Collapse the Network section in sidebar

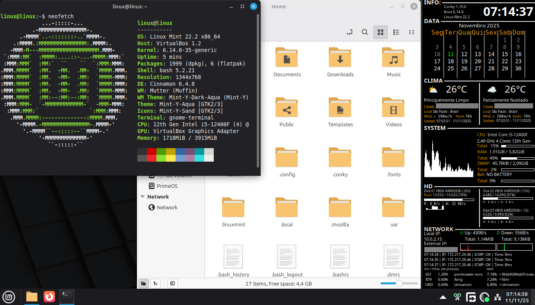pyautogui.click(x=143, y=197)
